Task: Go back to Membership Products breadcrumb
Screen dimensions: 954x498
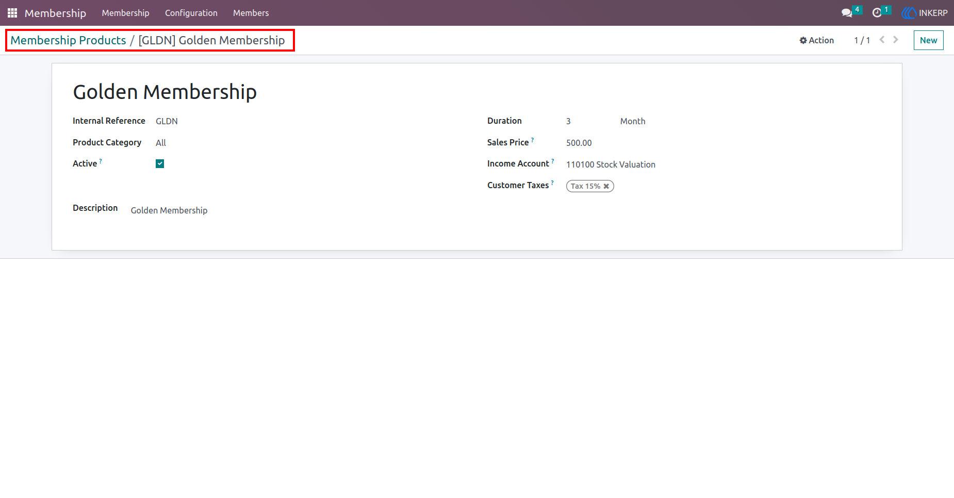Action: click(x=68, y=40)
